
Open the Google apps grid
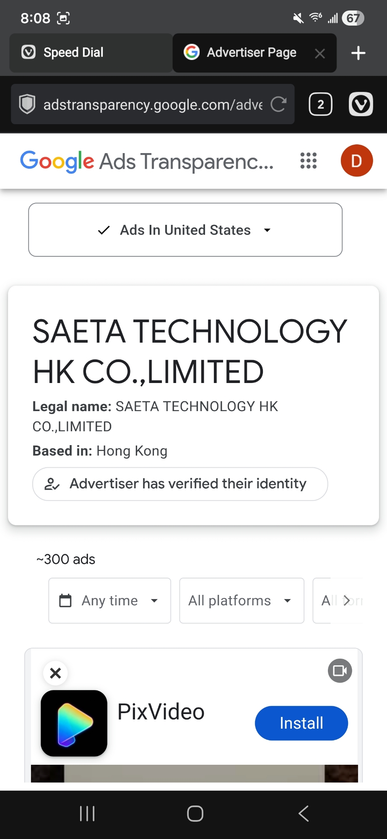[309, 161]
